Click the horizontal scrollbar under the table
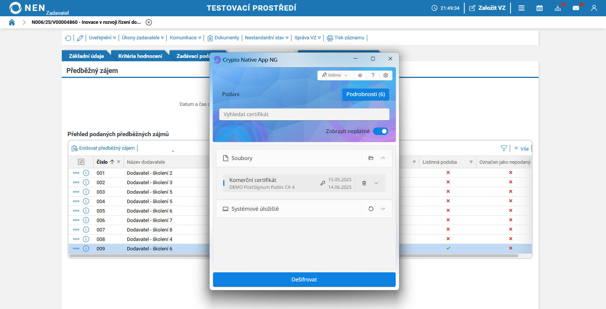This screenshot has width=606, height=309. click(x=294, y=256)
